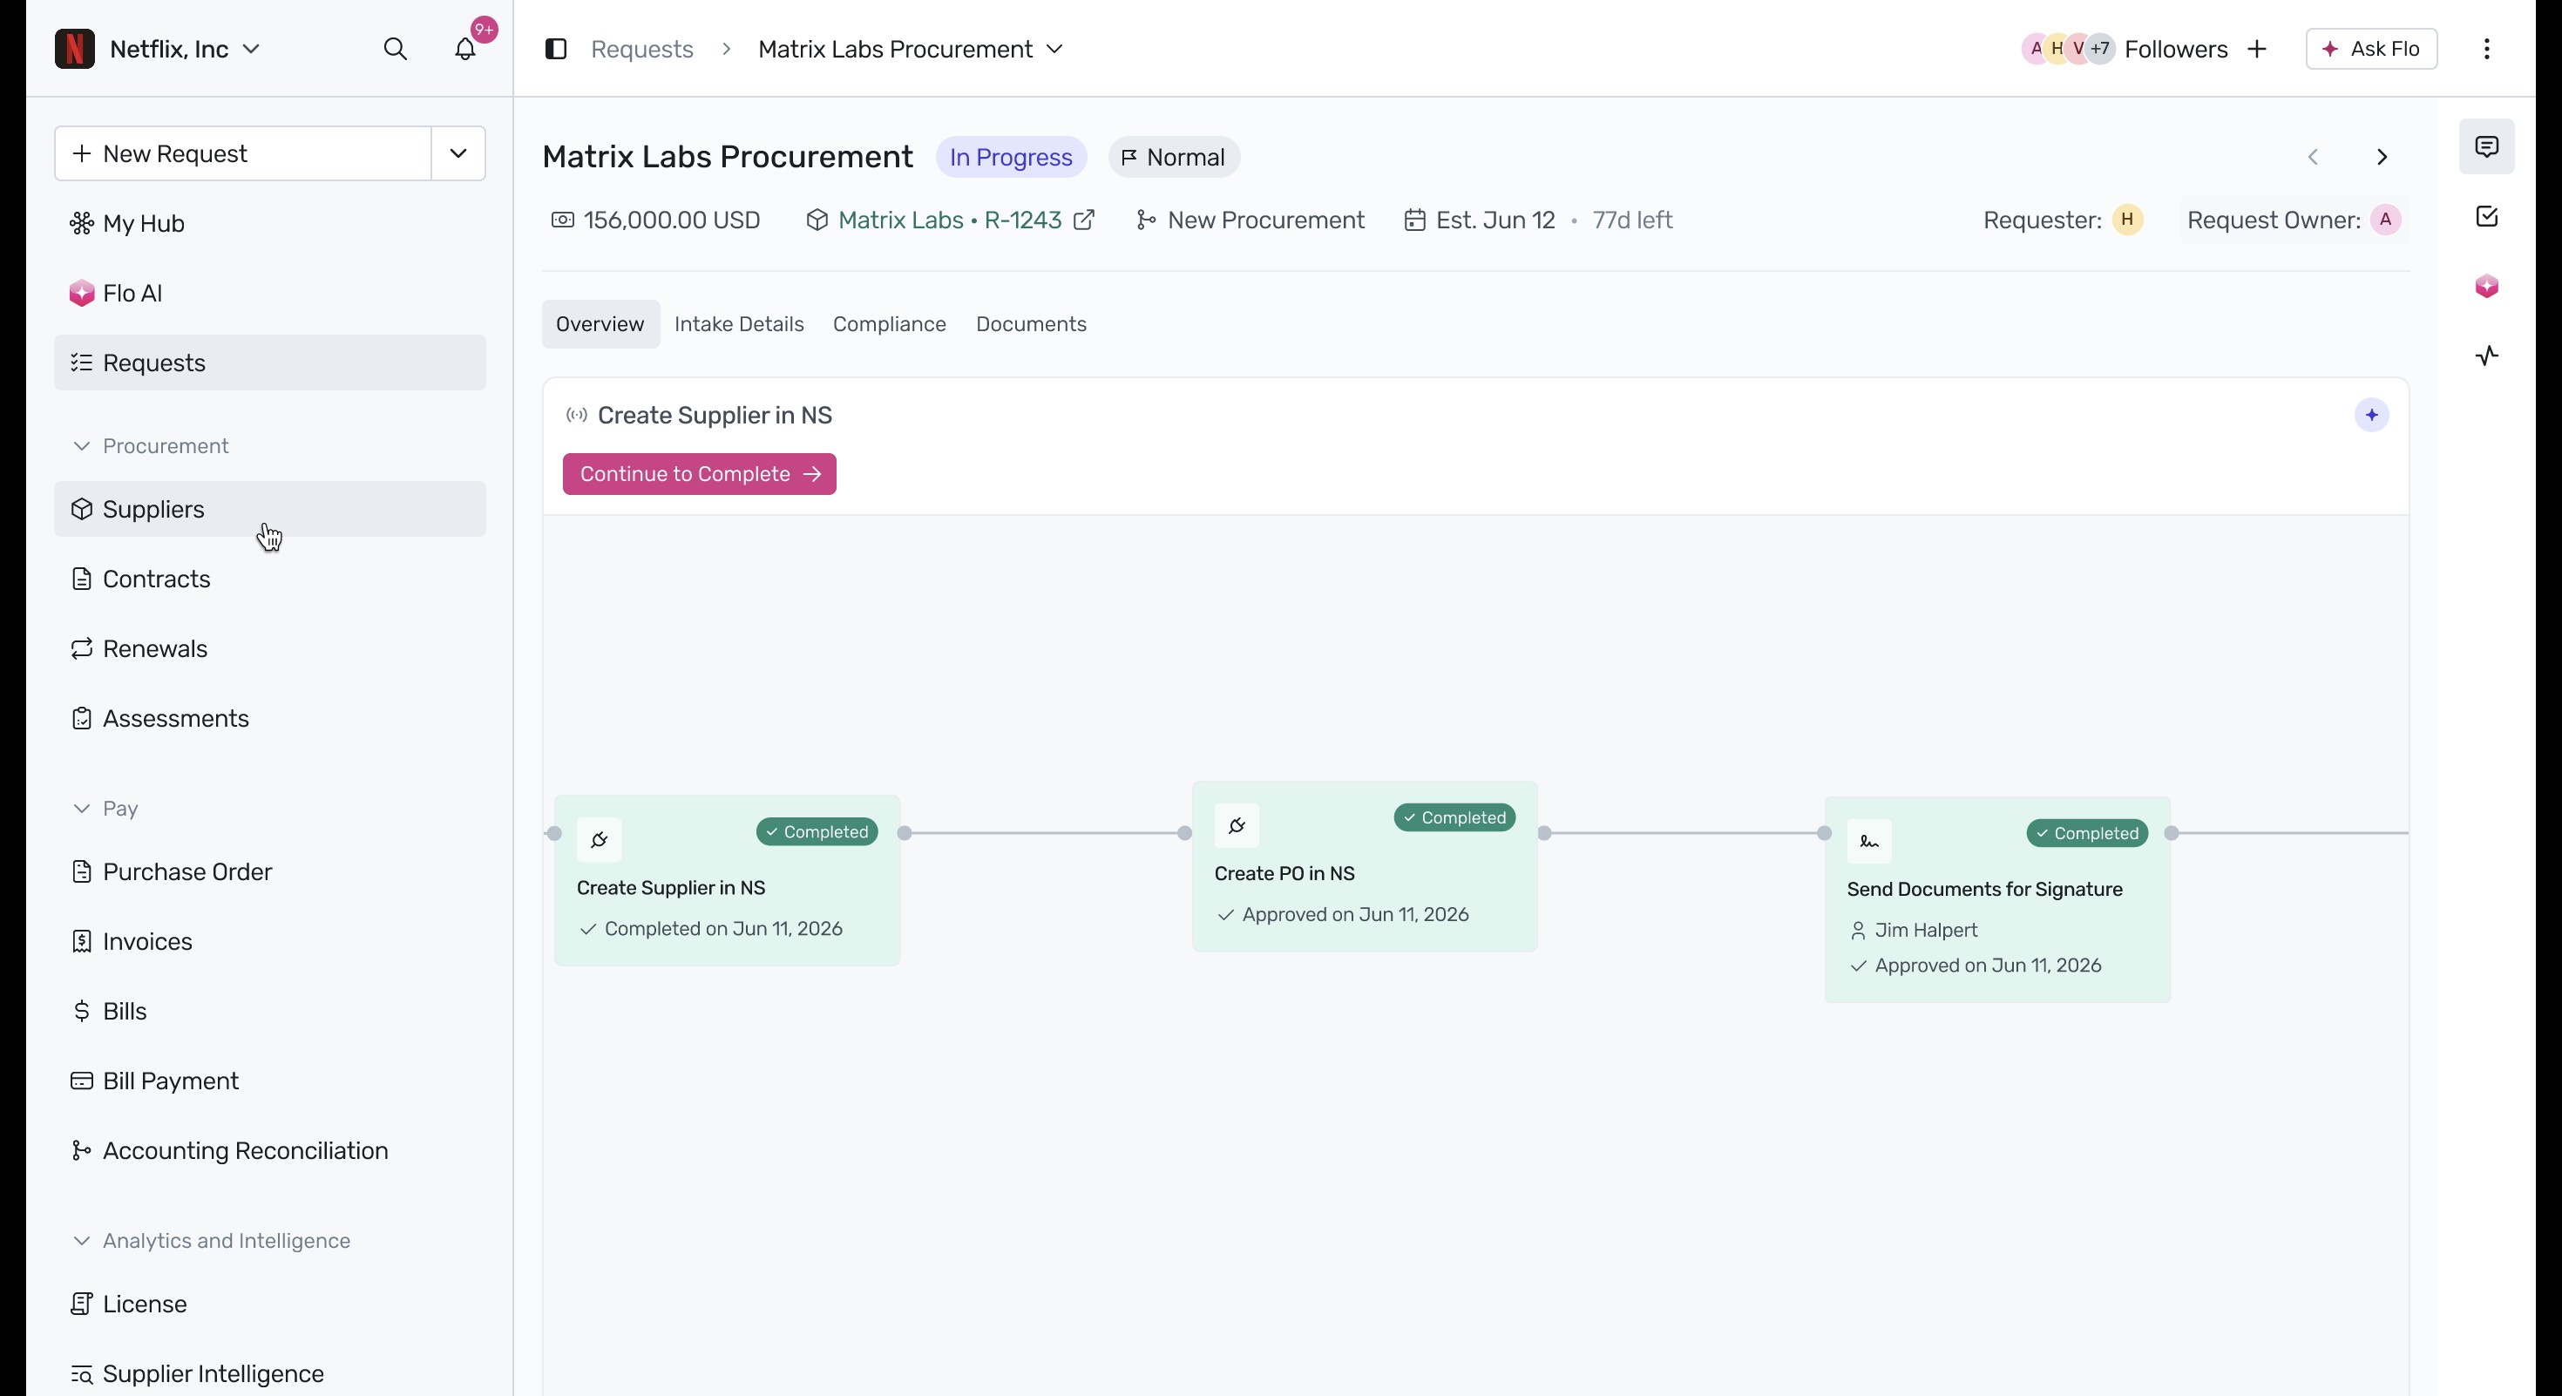This screenshot has height=1396, width=2562.
Task: Switch to the Documents tab
Action: (1032, 324)
